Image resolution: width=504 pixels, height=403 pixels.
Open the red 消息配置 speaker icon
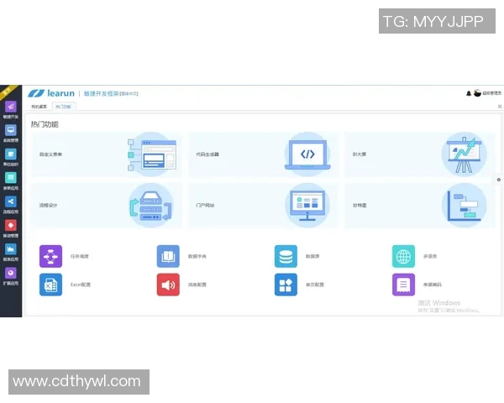point(168,285)
